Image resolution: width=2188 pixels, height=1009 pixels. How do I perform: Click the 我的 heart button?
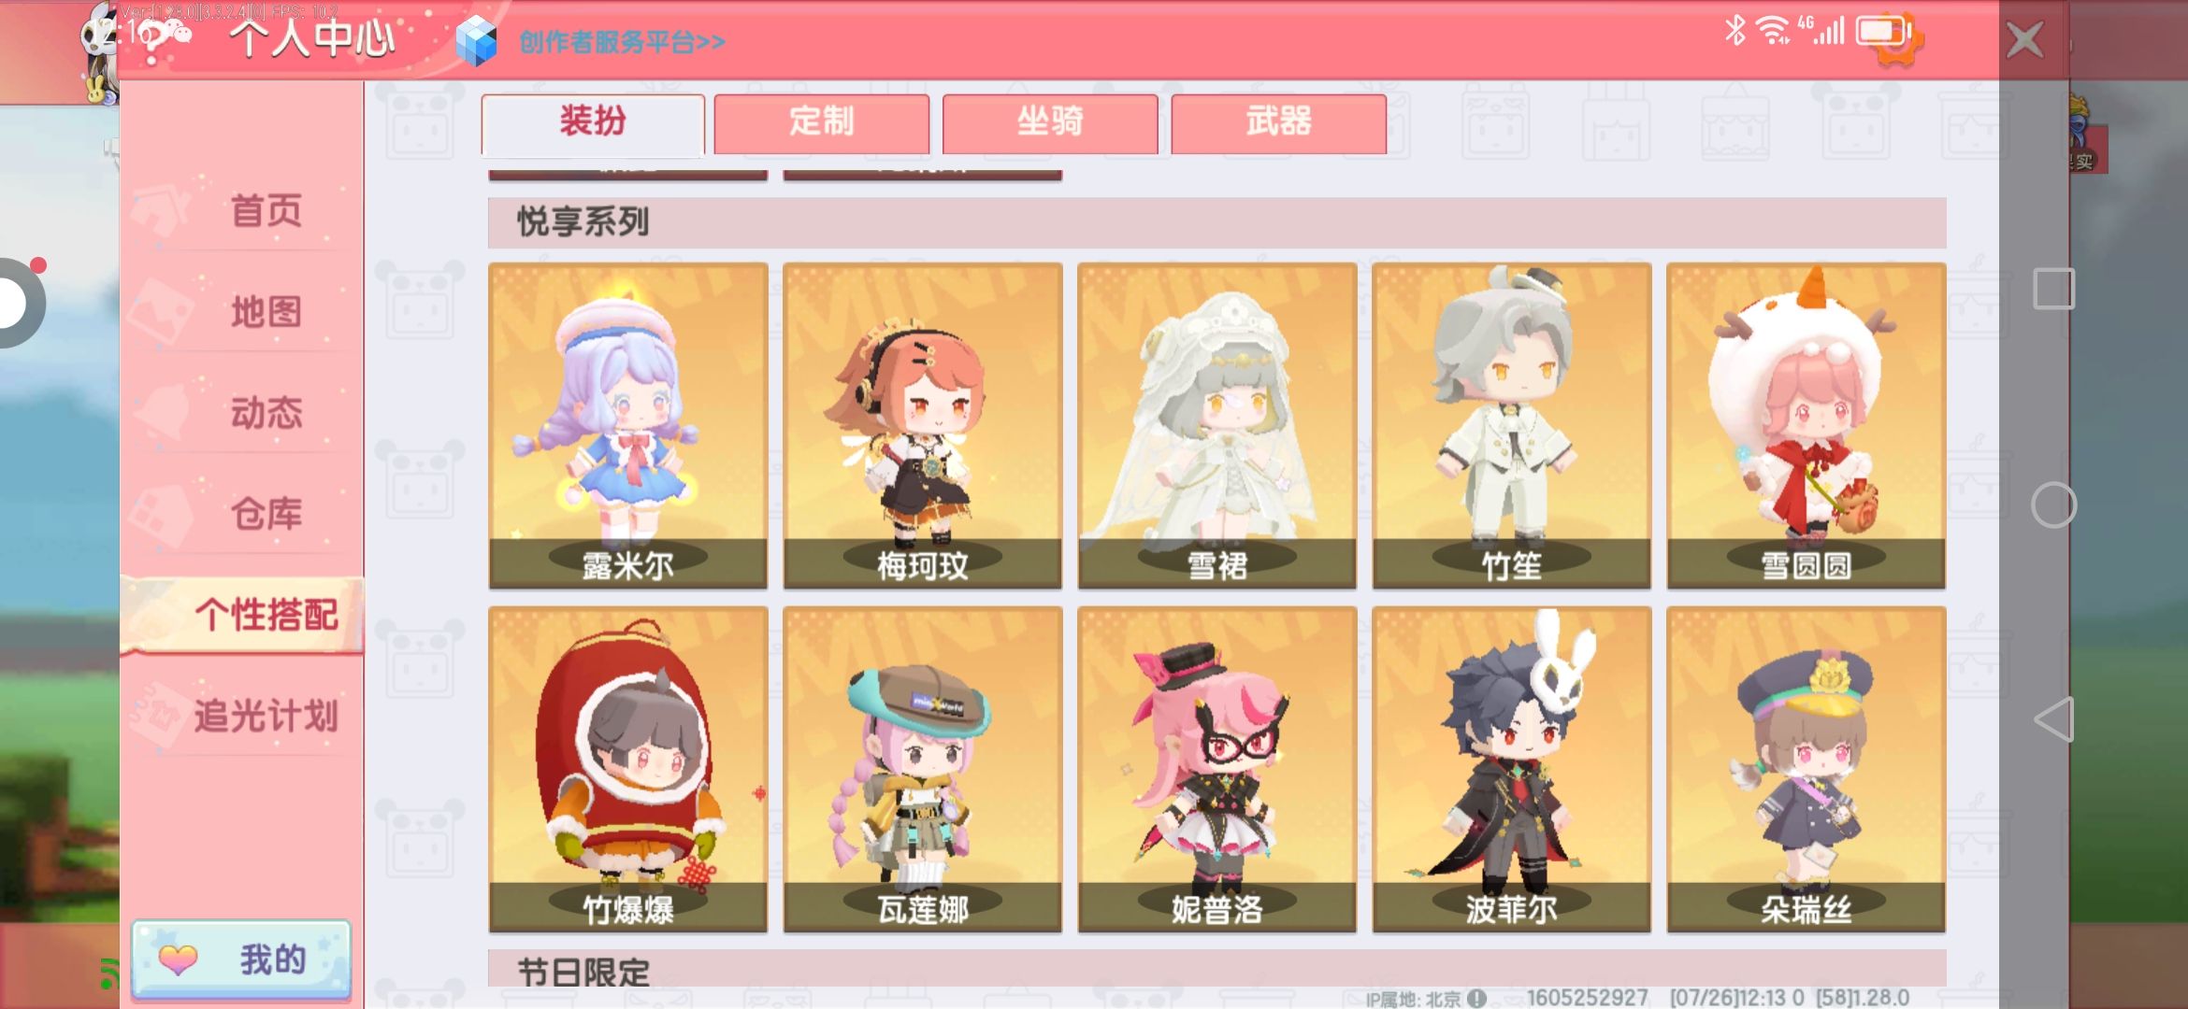click(241, 959)
